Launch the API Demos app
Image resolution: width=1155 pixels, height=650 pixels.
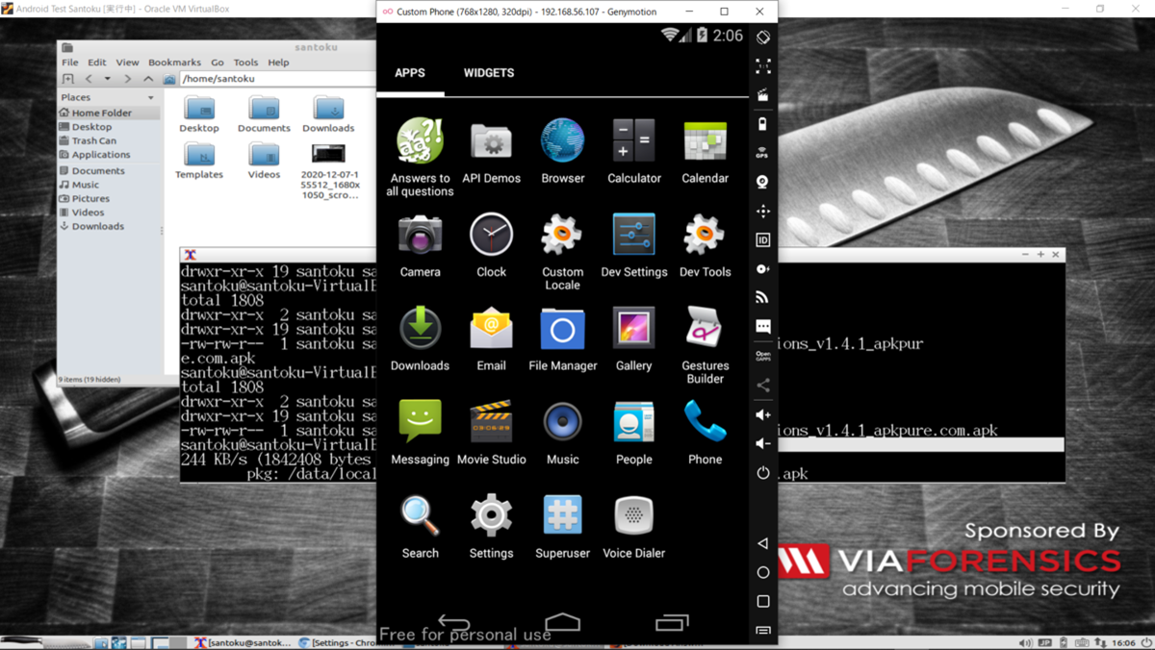tap(491, 151)
